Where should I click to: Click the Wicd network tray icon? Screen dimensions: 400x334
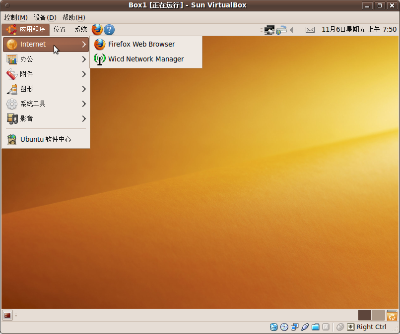[x=281, y=30]
